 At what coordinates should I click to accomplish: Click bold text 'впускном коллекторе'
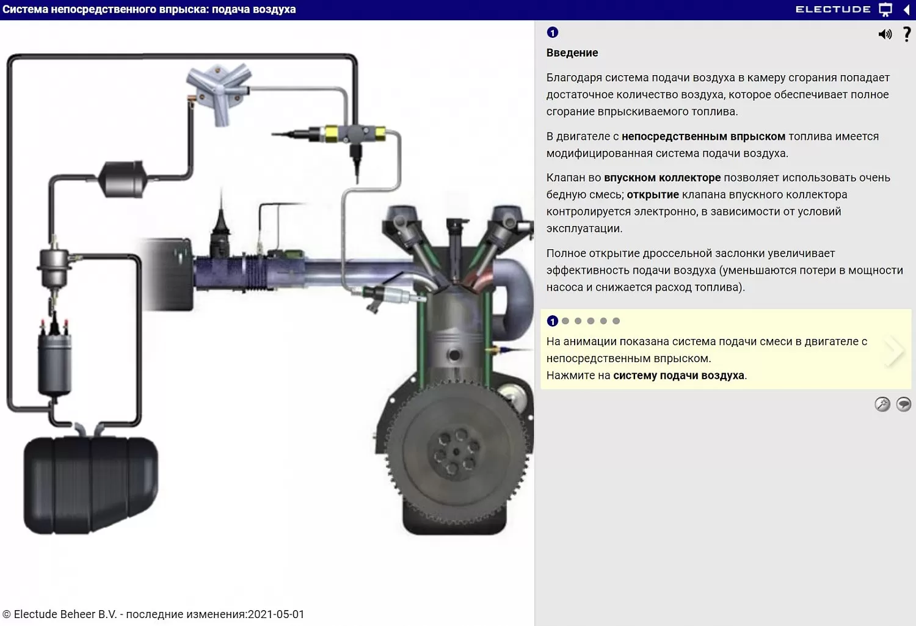[663, 178]
